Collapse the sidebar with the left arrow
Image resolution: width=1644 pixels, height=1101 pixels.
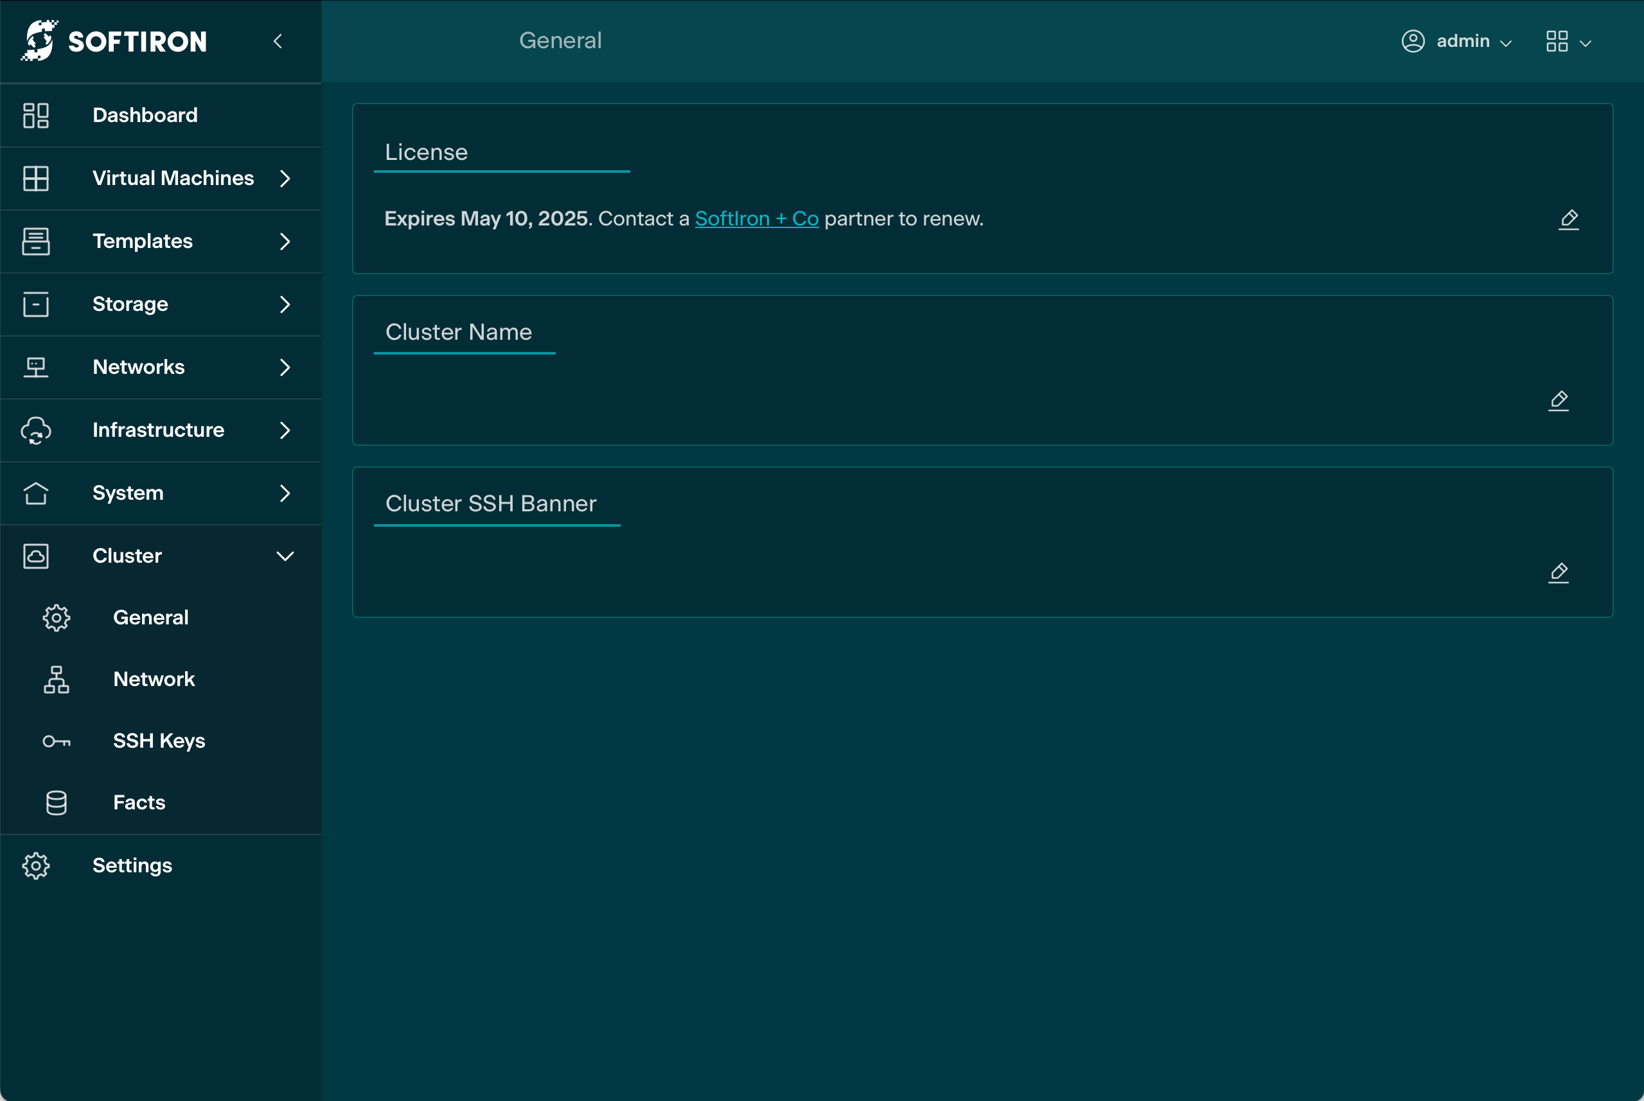(x=278, y=41)
